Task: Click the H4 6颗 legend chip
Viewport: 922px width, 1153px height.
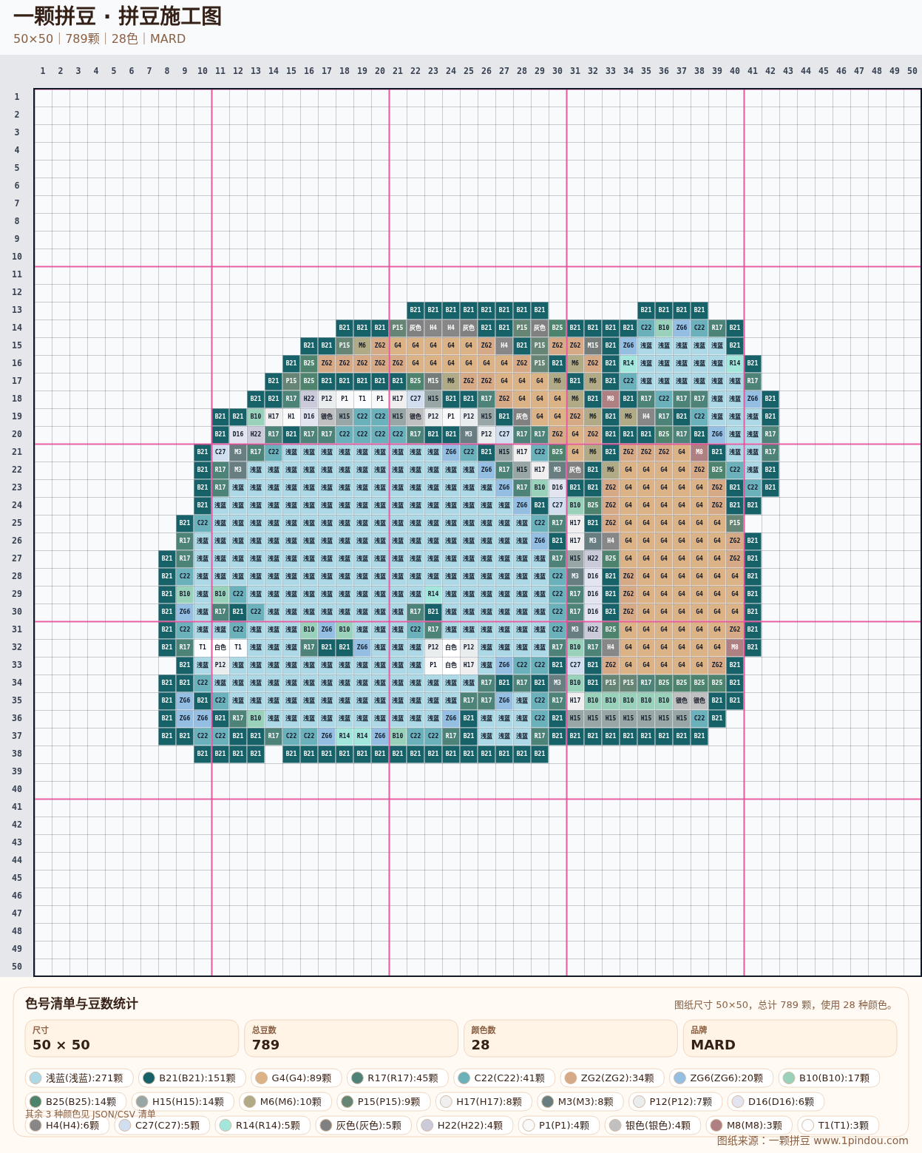Action: (67, 1125)
